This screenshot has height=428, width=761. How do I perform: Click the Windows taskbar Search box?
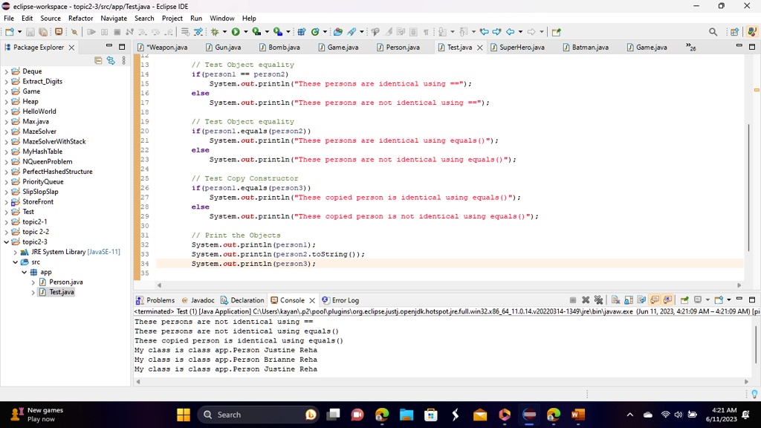click(x=258, y=415)
